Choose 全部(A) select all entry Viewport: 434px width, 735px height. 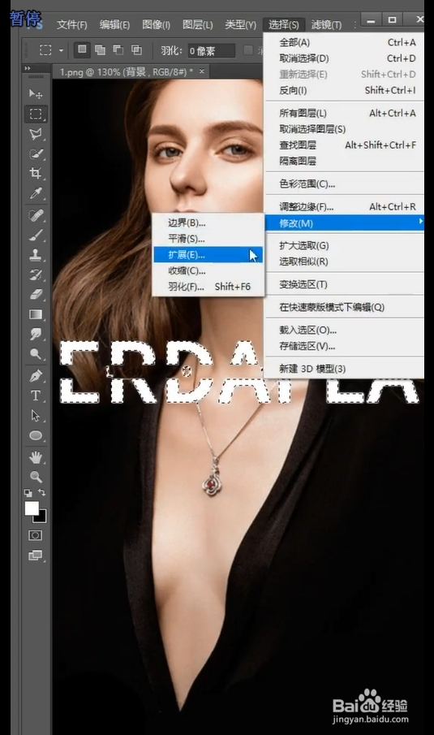[345, 43]
